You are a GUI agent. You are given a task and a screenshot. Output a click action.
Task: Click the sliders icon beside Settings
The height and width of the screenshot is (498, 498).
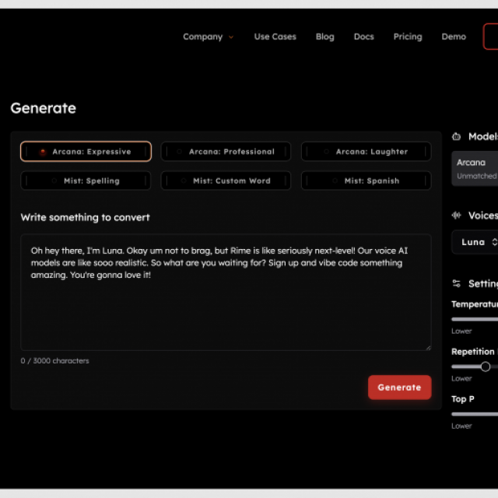point(457,284)
